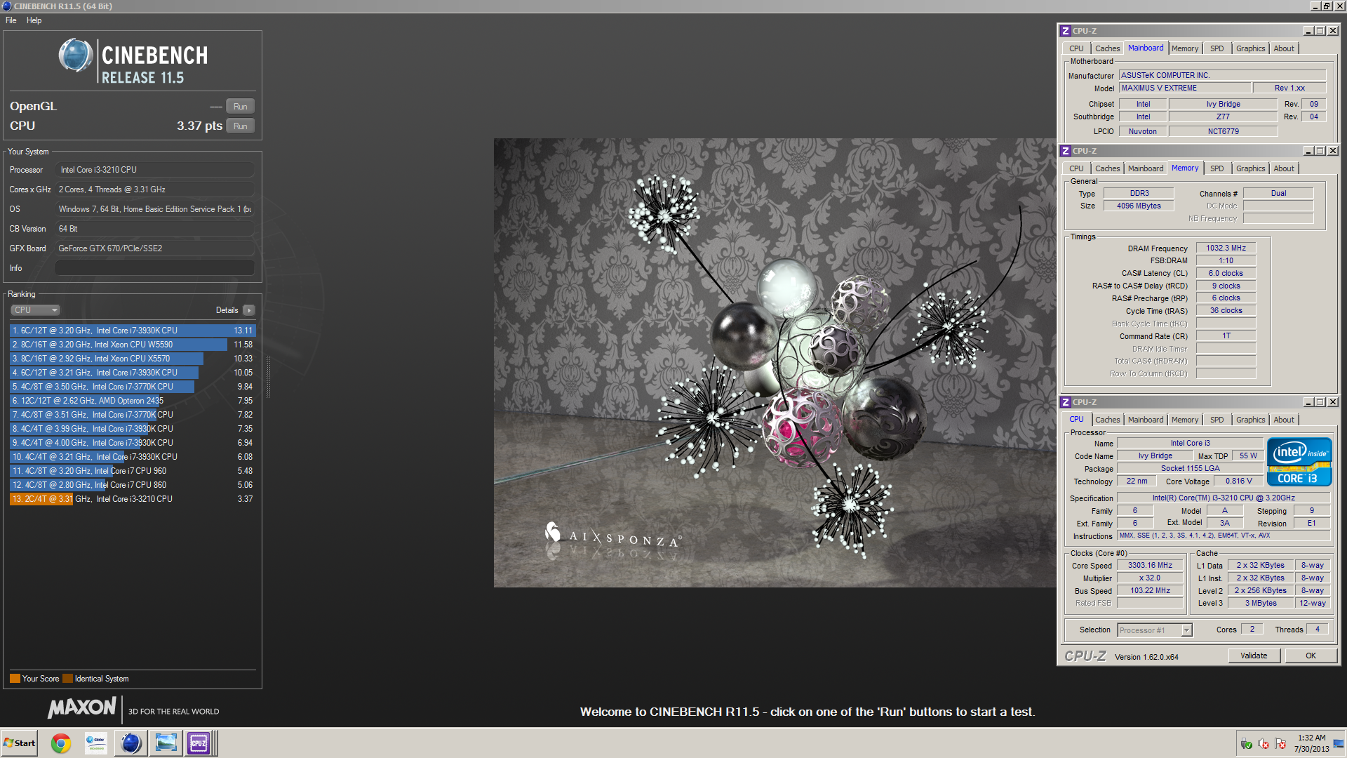Open the Globe Broadband taskbar icon
Screen dimensions: 1347x758
click(95, 743)
